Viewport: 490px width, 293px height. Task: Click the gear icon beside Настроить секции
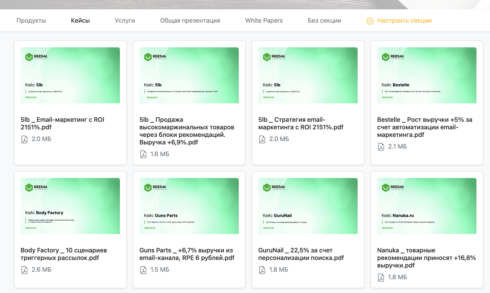pos(370,21)
